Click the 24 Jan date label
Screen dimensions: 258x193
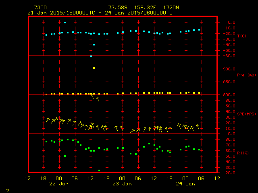point(185,184)
